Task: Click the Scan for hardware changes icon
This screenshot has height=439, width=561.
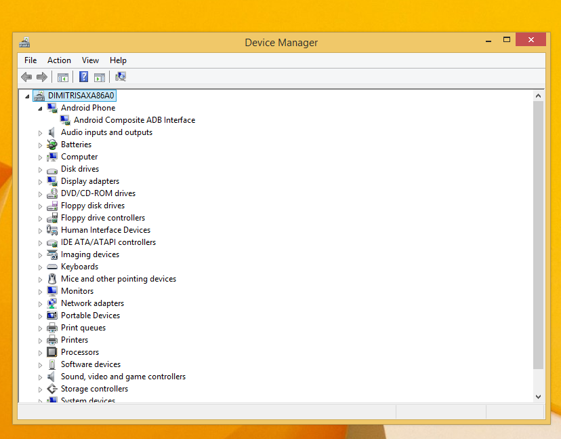Action: pyautogui.click(x=121, y=77)
